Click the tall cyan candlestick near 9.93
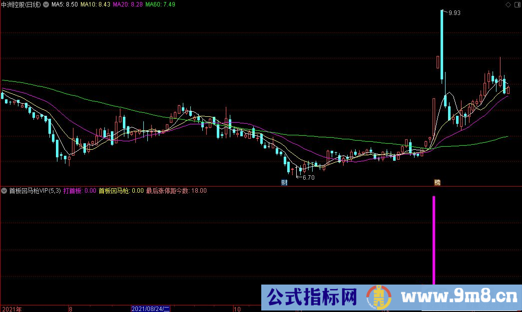522x312 pixels. point(442,46)
